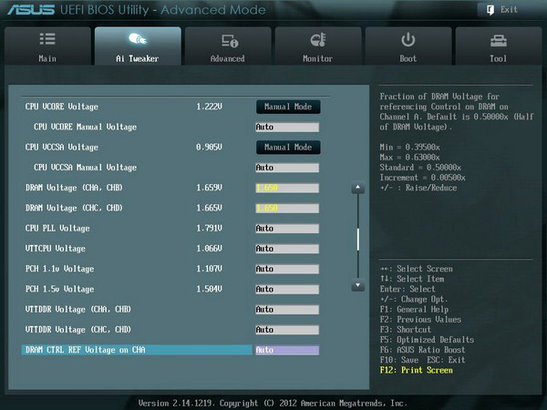Screen dimensions: 547x410
Task: Click the F12: Print Screen hint
Action: pyautogui.click(x=417, y=370)
